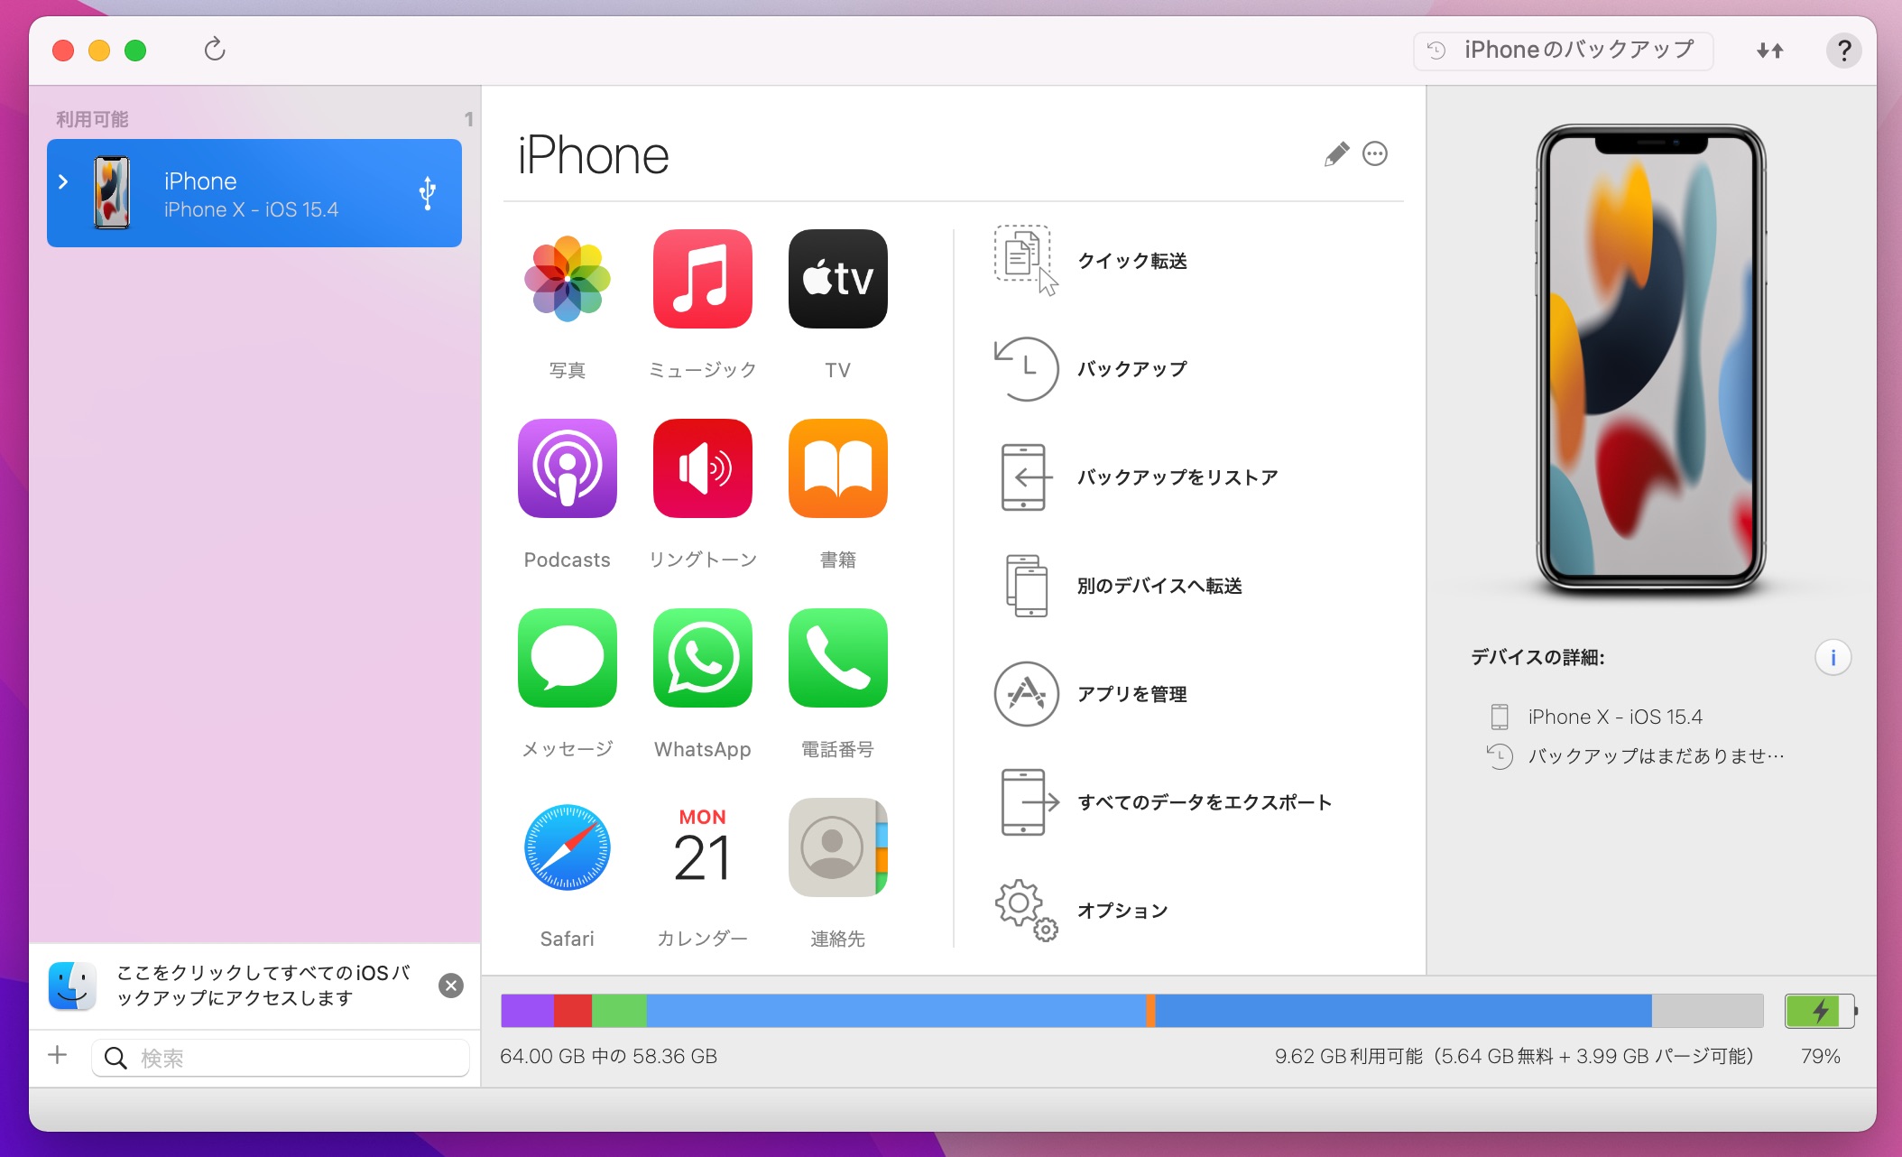Choose 別のデバイスへ転送 label
The width and height of the screenshot is (1902, 1157).
1159,586
